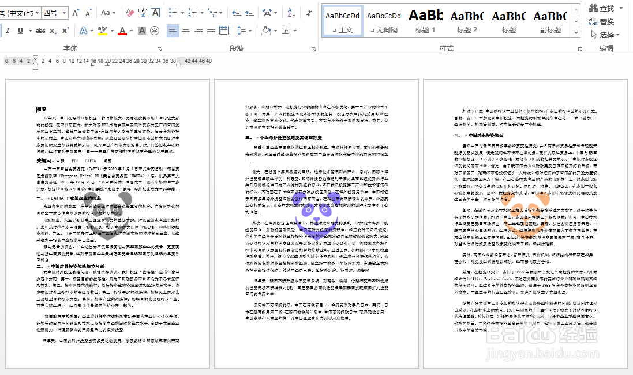Toggle subscript formatting
The width and height of the screenshot is (633, 375).
point(53,31)
